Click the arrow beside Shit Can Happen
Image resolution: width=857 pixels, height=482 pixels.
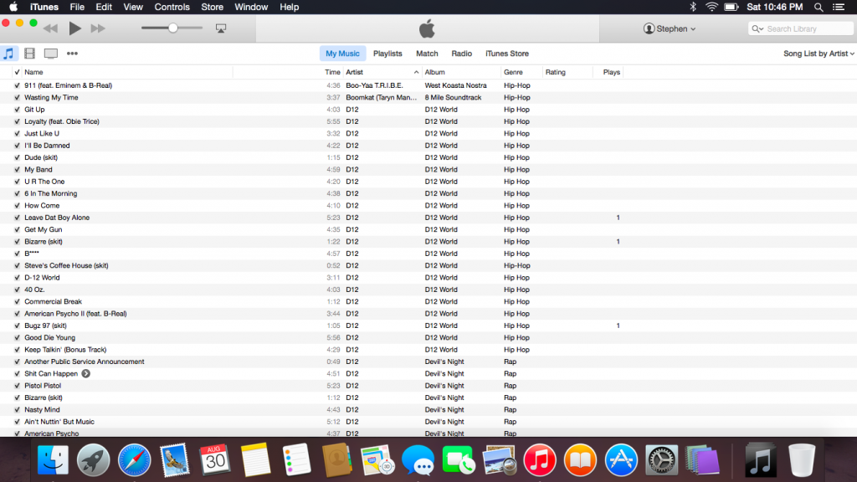[x=86, y=374]
